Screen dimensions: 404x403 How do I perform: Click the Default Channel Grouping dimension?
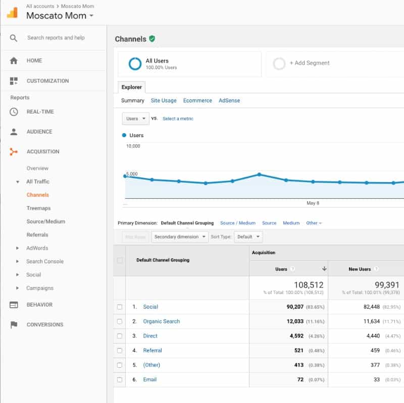point(187,223)
